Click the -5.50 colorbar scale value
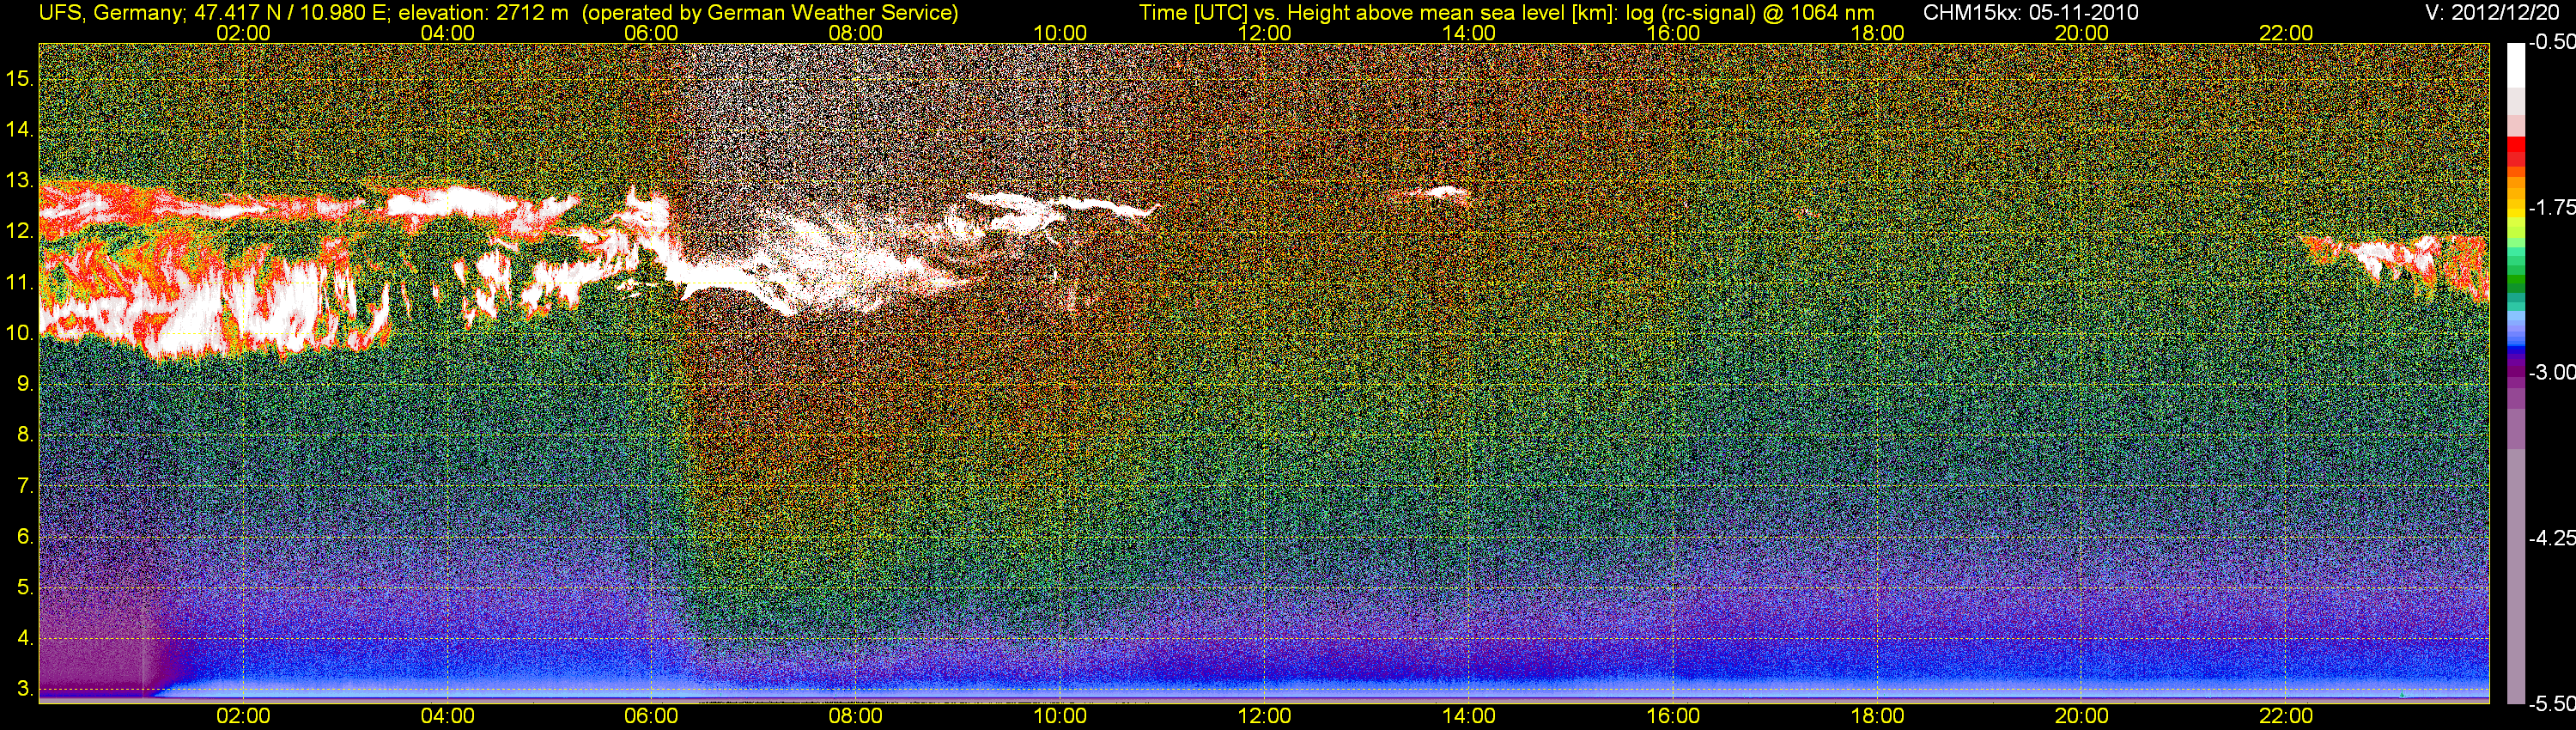Screen dimensions: 2576x730 click(2551, 703)
